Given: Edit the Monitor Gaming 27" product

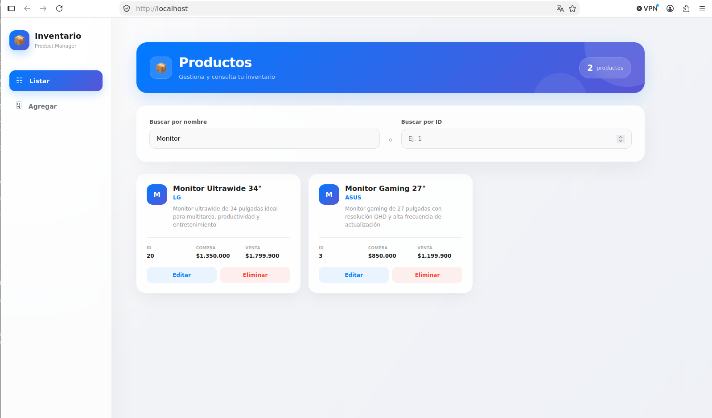Looking at the screenshot, I should pos(354,275).
